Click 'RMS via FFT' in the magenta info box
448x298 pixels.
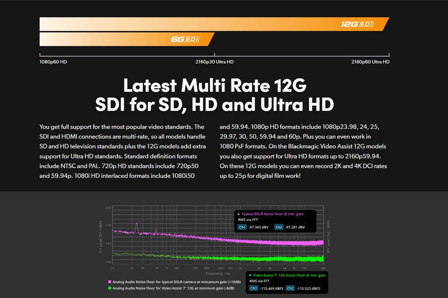(x=248, y=220)
